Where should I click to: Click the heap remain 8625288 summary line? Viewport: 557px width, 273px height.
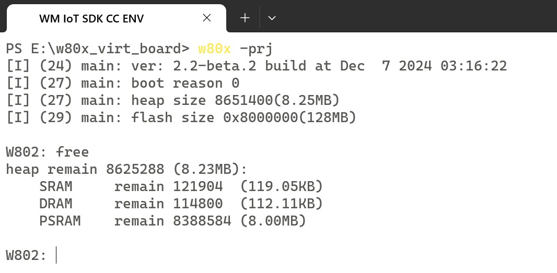pyautogui.click(x=126, y=169)
